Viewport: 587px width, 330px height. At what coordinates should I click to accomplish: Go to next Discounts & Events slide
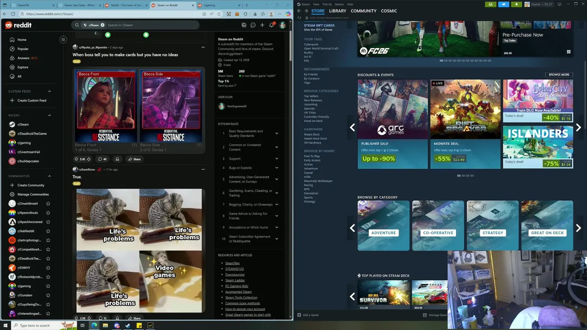578,127
